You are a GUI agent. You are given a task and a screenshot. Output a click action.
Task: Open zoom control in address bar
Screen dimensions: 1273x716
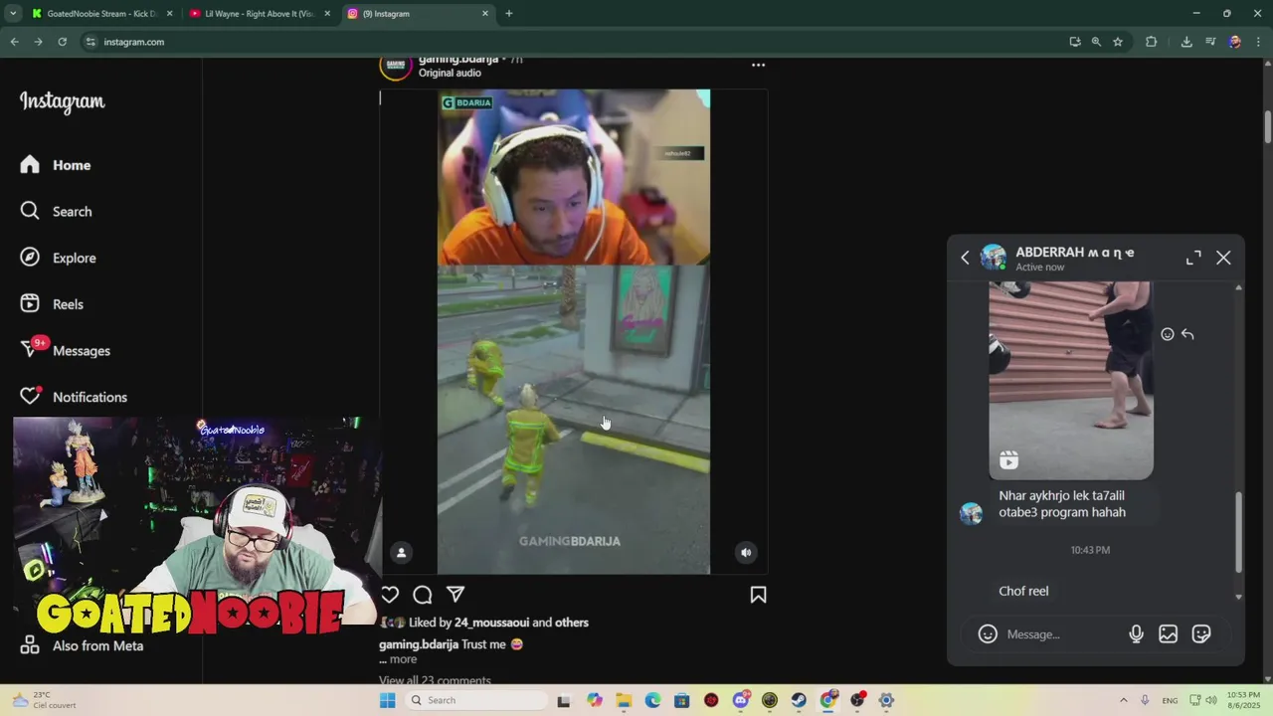[x=1096, y=42]
